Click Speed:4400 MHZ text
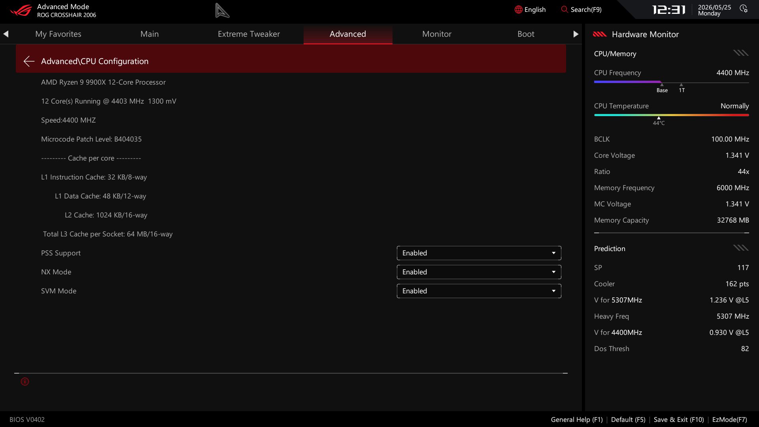Viewport: 759px width, 427px height. pos(68,120)
